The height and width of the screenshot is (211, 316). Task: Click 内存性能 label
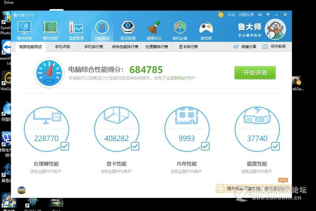187,164
